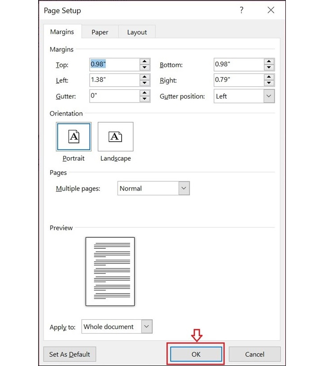
Task: Click into the Top margin field
Action: [115, 64]
